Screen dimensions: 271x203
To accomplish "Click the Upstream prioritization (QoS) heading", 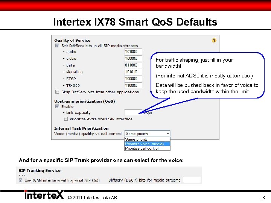I will click(85, 101).
